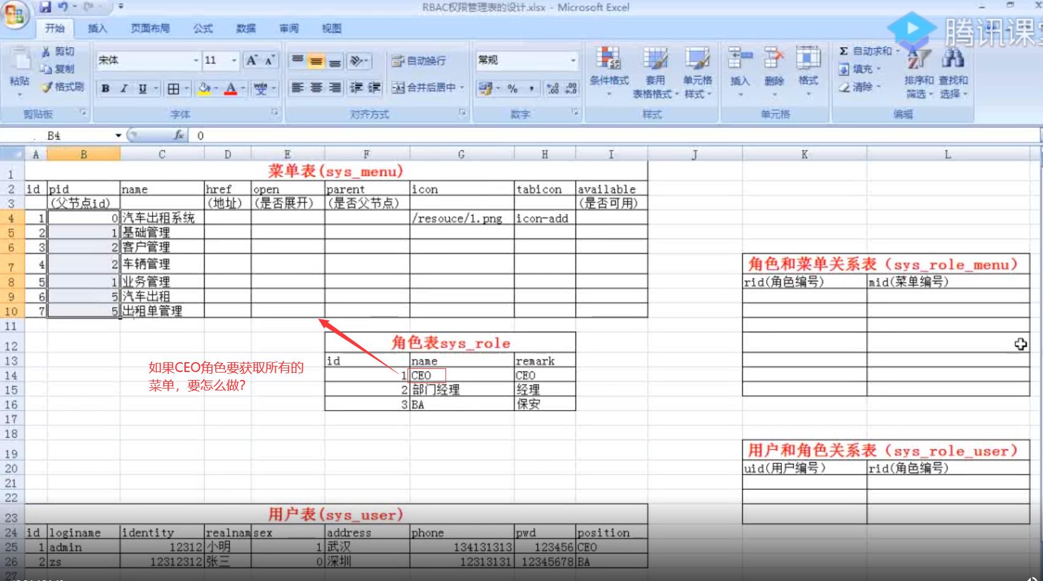The image size is (1043, 581).
Task: Open the Name Box B4 dropdown
Action: (x=118, y=135)
